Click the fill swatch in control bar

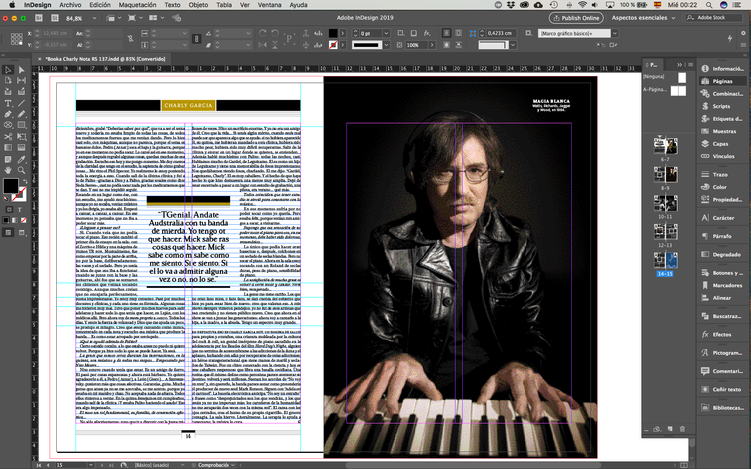tap(333, 33)
